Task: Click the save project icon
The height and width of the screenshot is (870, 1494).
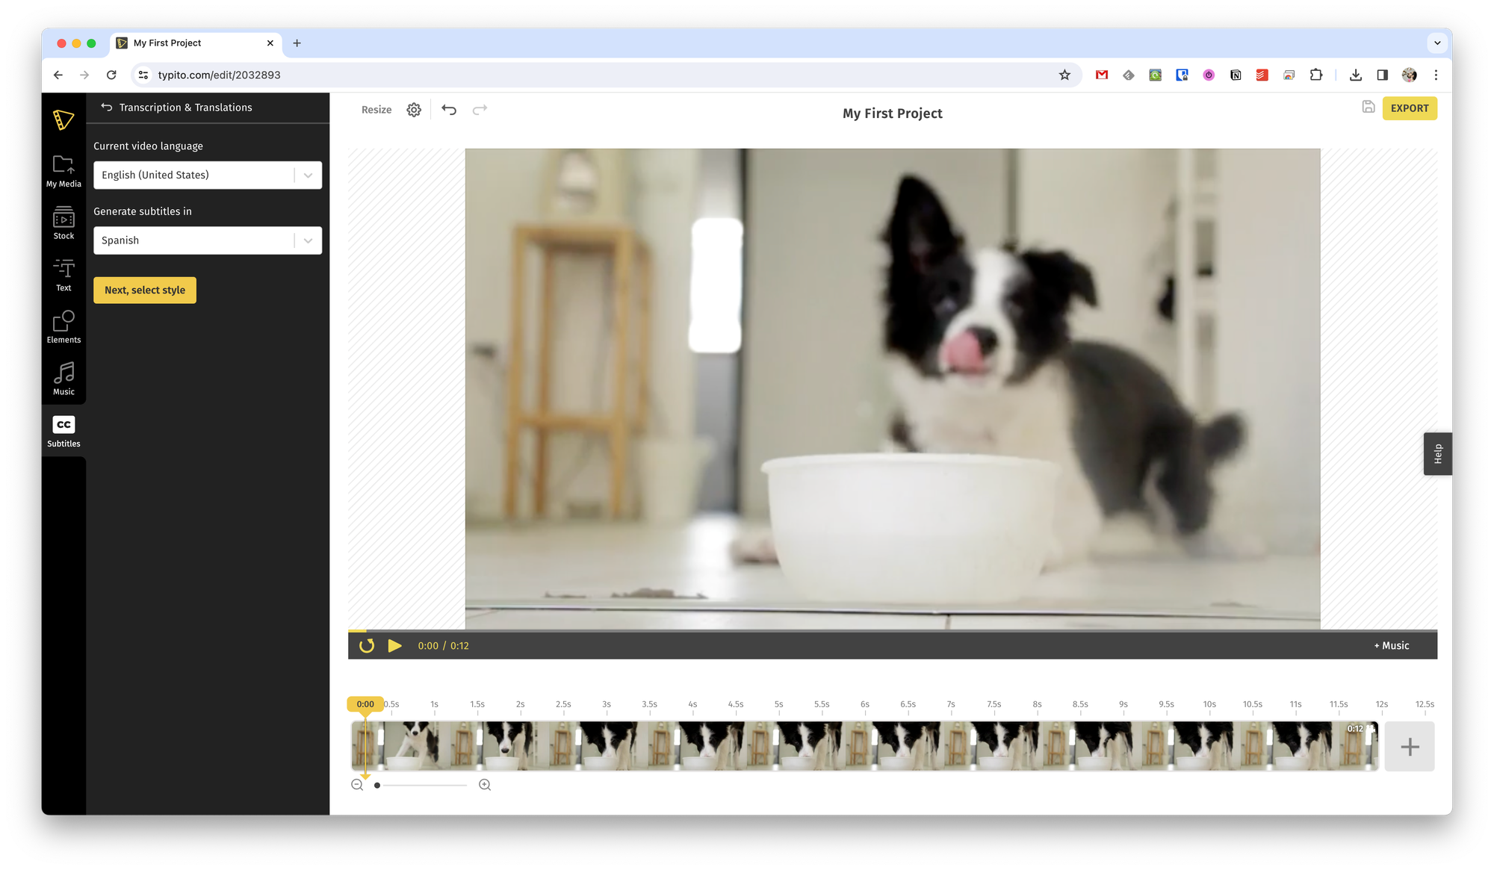Action: pyautogui.click(x=1368, y=108)
